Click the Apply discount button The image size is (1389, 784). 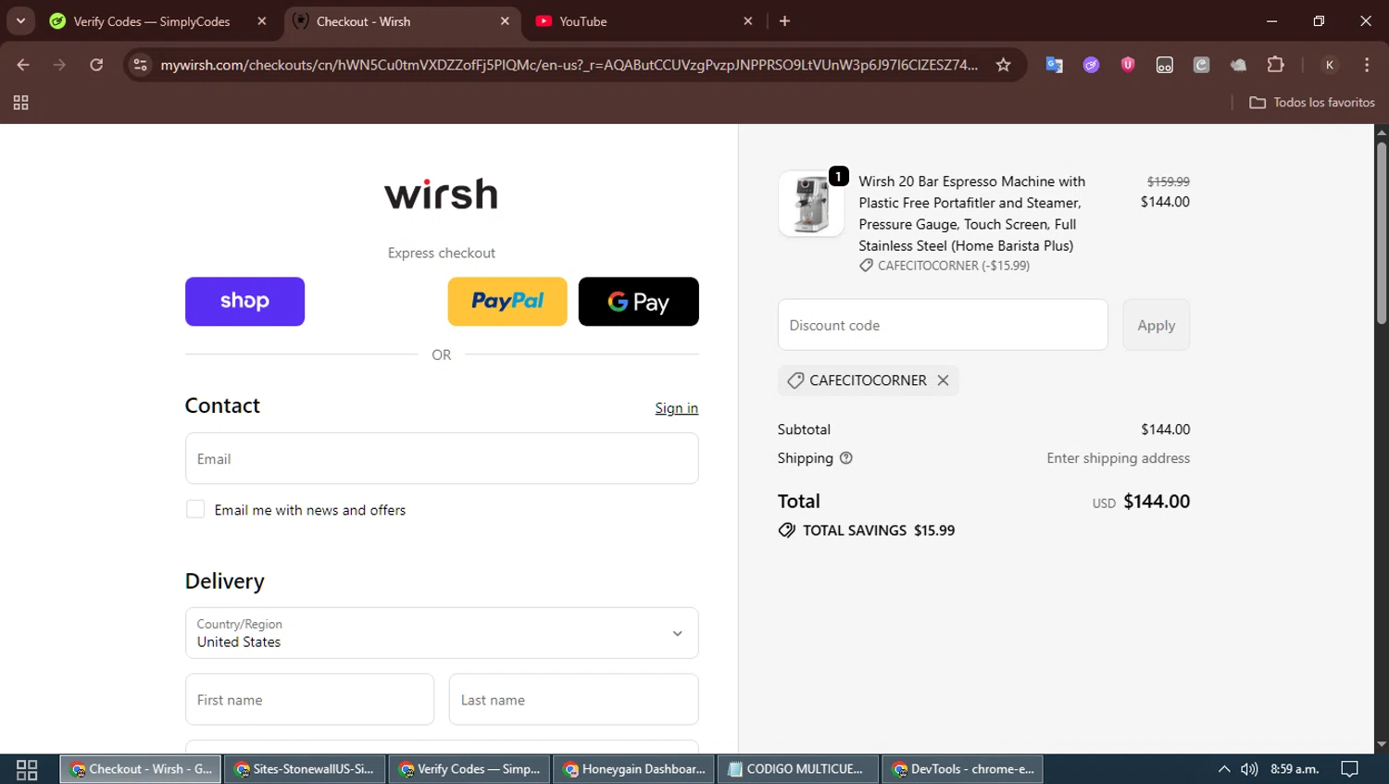click(x=1157, y=325)
